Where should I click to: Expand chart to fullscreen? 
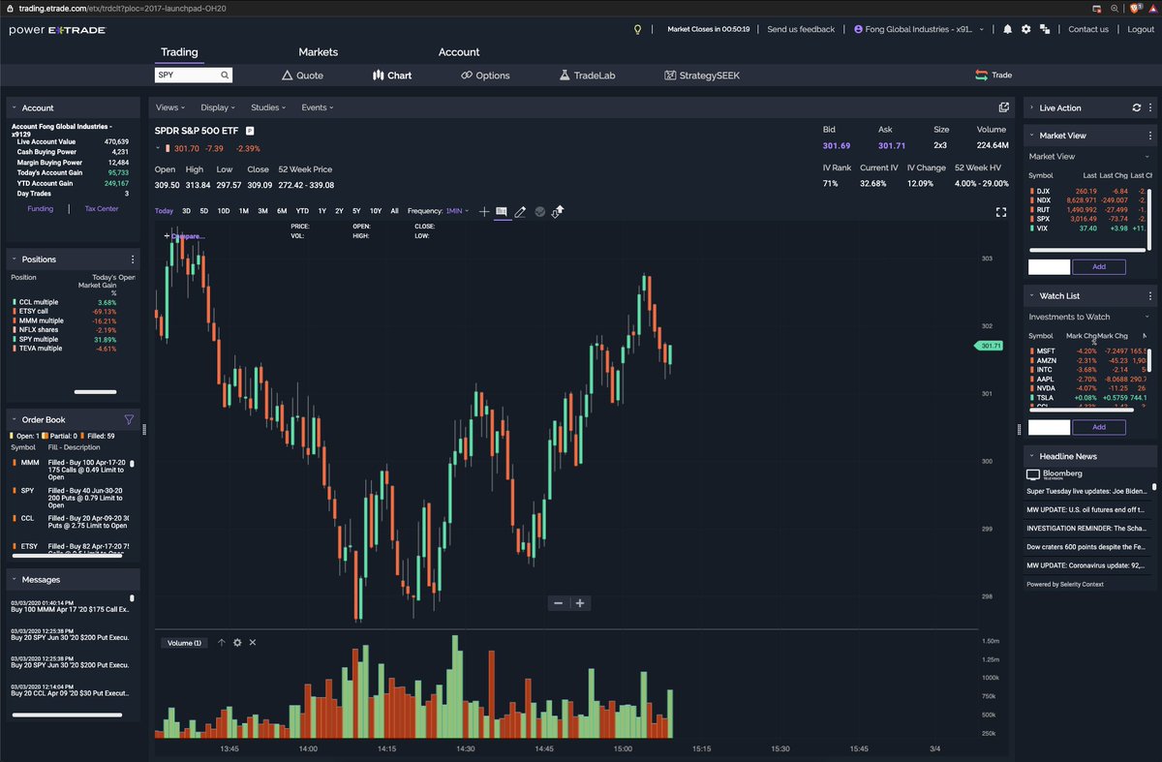point(1001,212)
